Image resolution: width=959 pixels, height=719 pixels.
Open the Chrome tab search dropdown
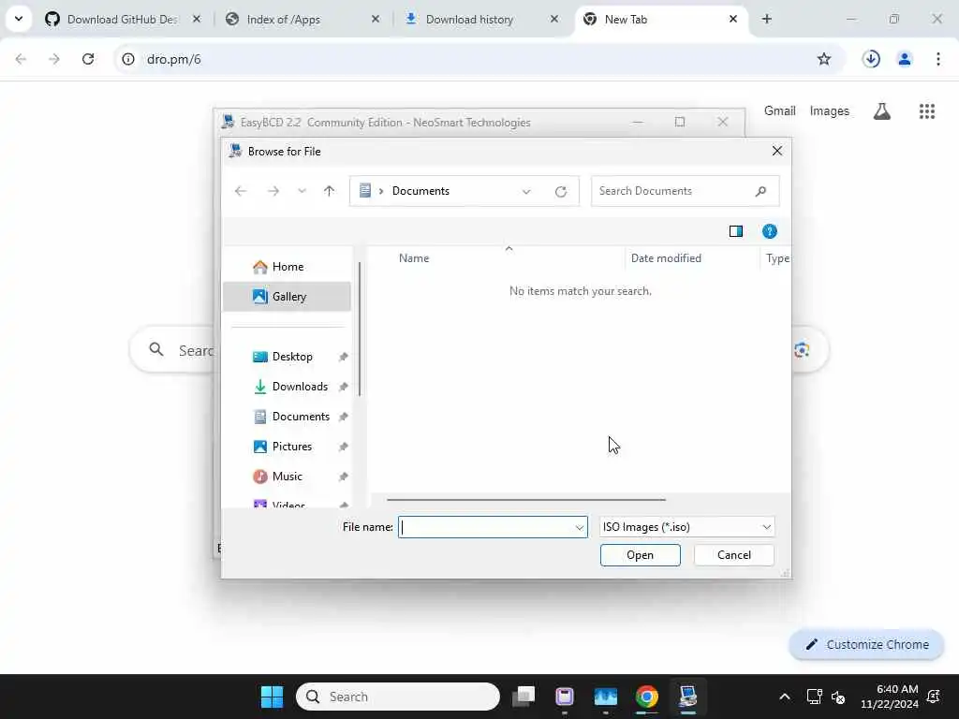tap(19, 19)
